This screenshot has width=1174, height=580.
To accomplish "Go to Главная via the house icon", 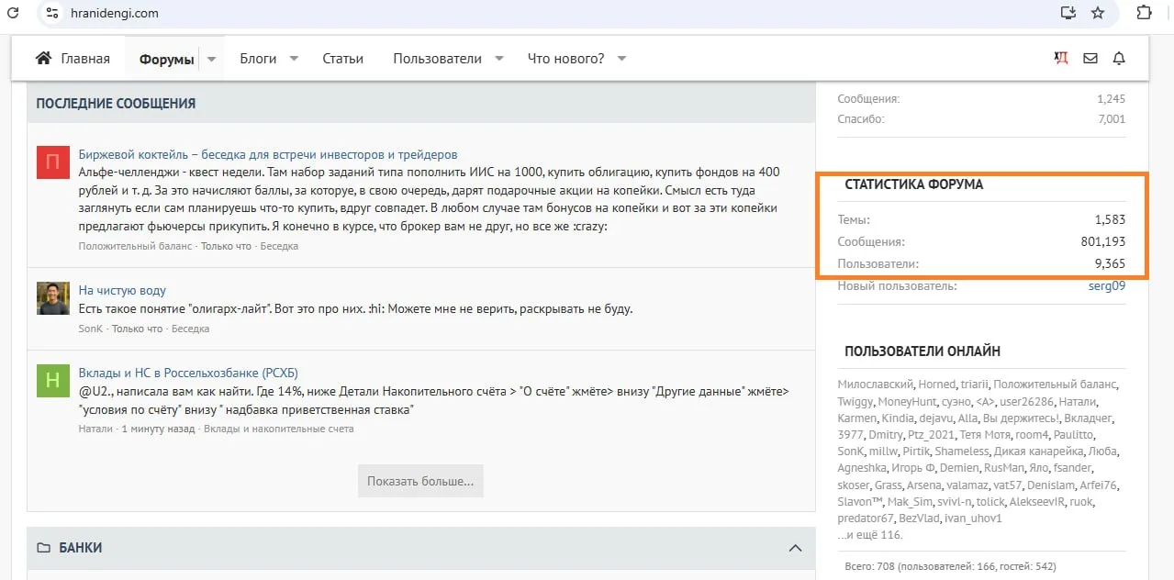I will [x=43, y=59].
